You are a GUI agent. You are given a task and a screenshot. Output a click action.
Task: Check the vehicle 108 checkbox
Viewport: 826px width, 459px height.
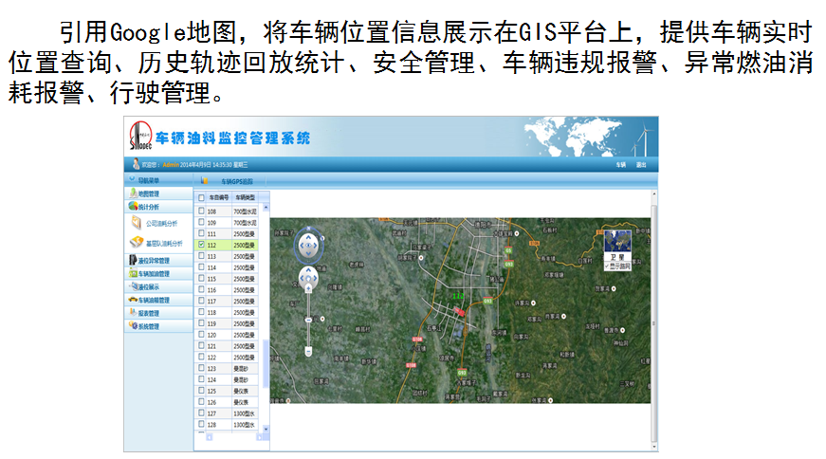(201, 211)
